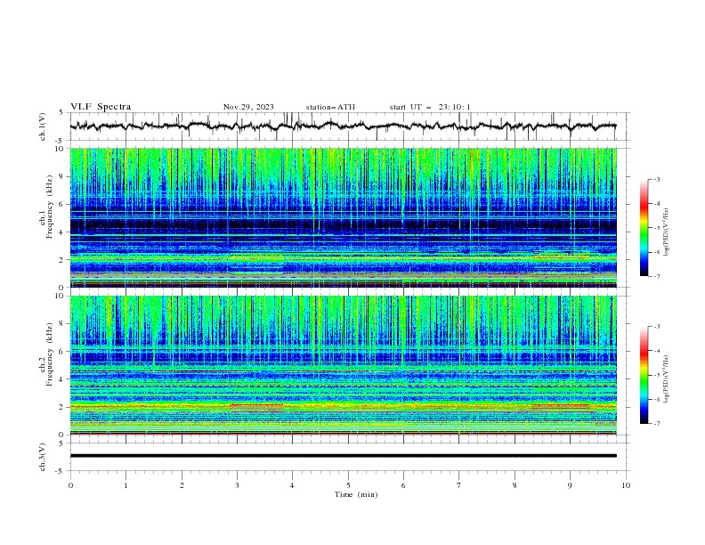
Task: Click the ch.1 PSD color scale bar
Action: pos(644,228)
